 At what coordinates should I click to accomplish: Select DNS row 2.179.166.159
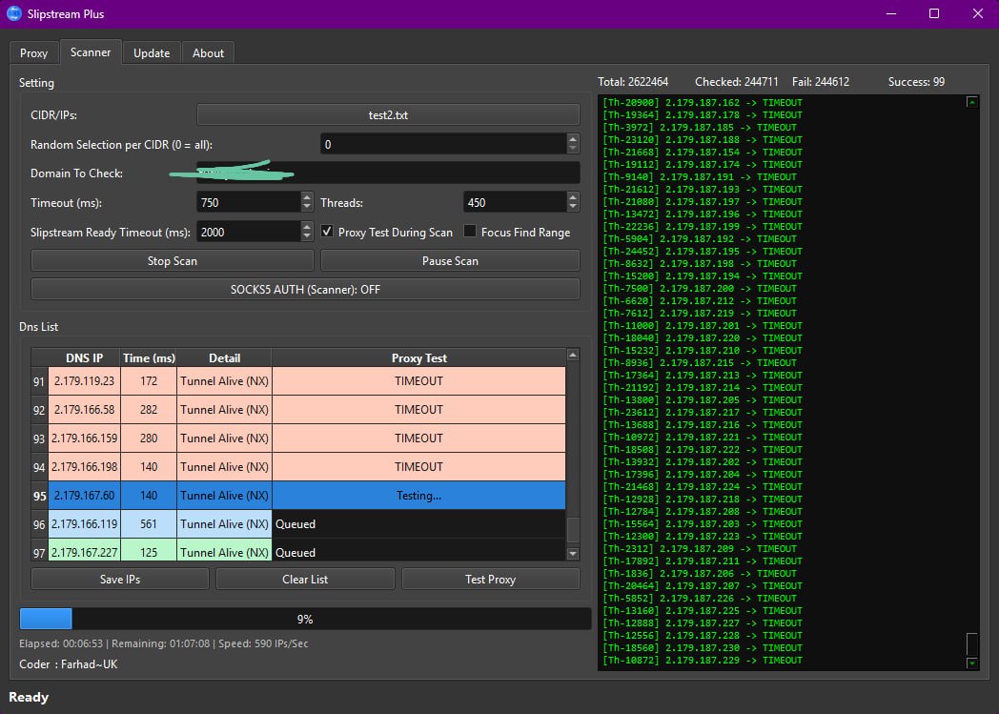tap(84, 439)
